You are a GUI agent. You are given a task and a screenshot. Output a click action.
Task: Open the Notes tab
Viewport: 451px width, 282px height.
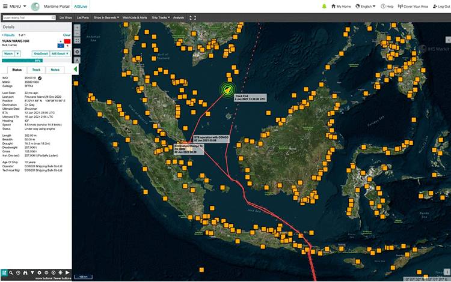[55, 70]
